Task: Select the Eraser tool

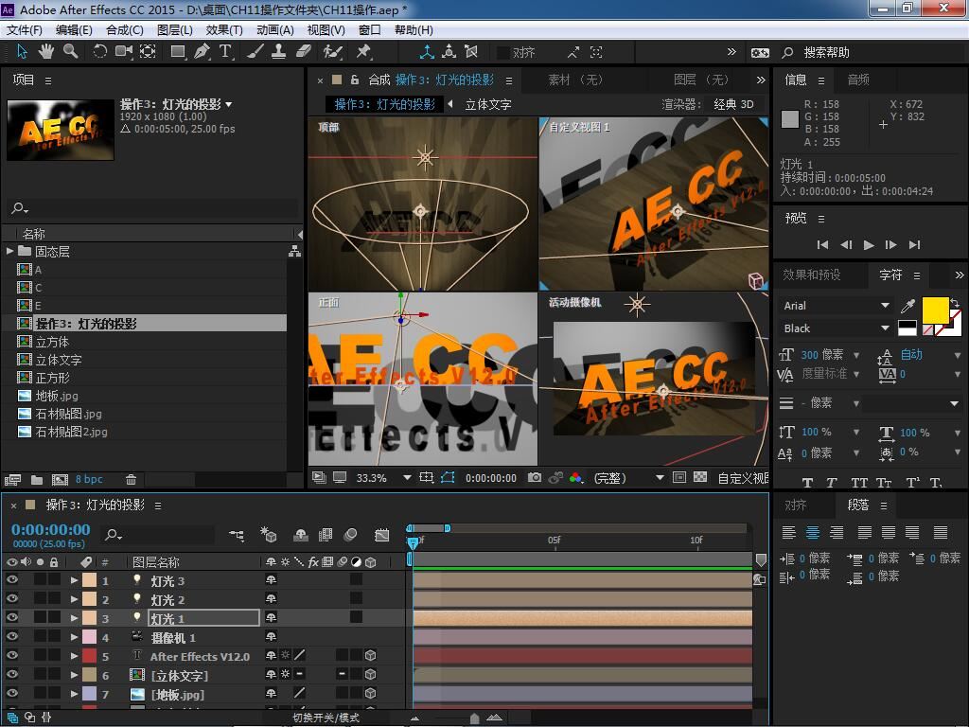Action: 303,52
